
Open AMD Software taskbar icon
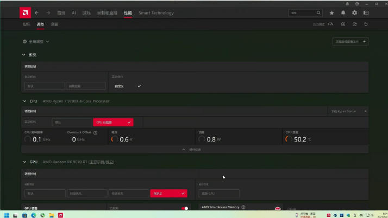click(60, 215)
